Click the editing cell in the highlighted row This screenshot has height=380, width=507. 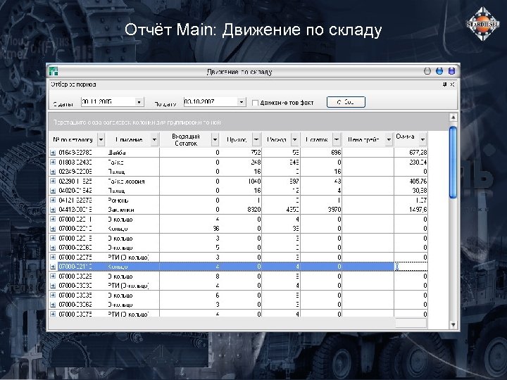[x=411, y=267]
